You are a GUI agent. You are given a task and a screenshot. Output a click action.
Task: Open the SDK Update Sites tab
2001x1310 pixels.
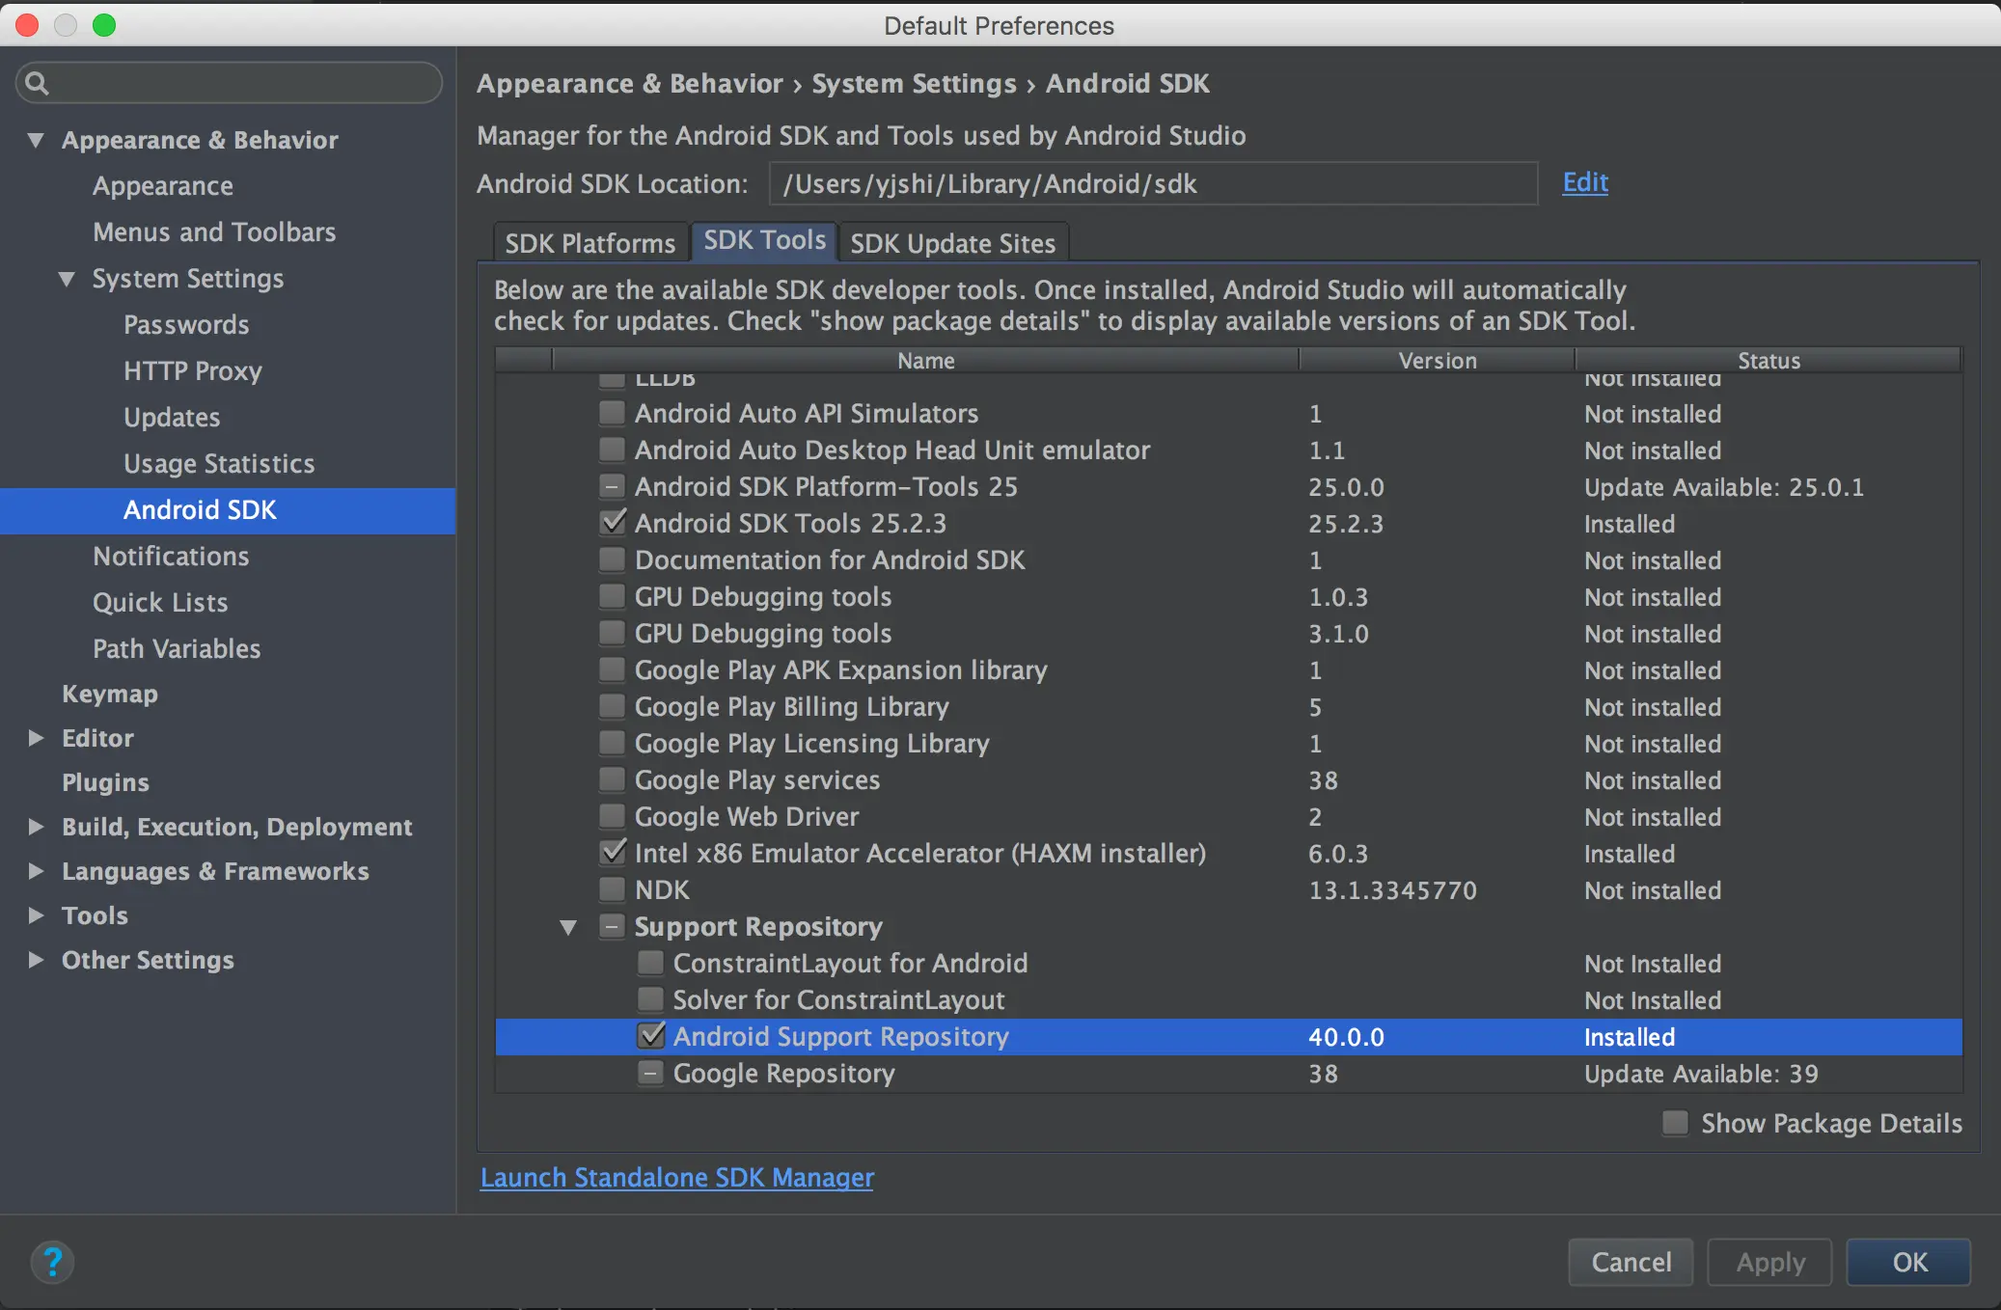click(x=952, y=243)
